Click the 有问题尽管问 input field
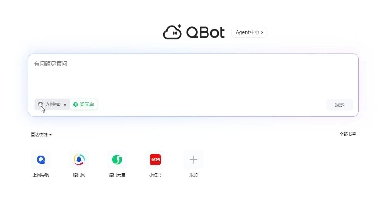 coord(193,75)
